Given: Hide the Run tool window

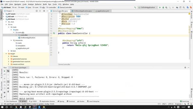Looking at the screenshot, I should (188, 68).
